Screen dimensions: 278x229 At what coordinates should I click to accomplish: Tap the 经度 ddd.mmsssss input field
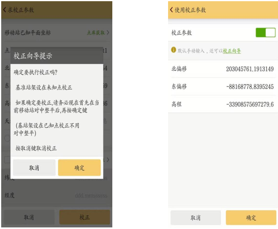point(91,196)
